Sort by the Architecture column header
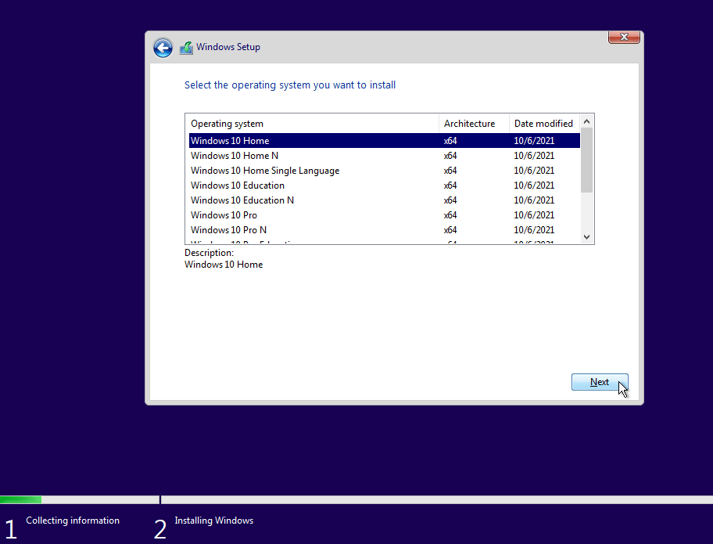Viewport: 713px width, 544px height. pyautogui.click(x=471, y=123)
